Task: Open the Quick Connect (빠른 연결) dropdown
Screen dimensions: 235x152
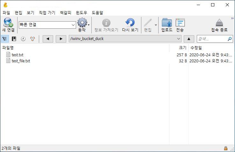Action: [x=73, y=25]
